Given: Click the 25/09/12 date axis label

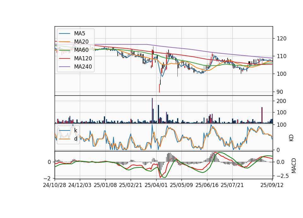Looking at the screenshot, I should point(272,185).
